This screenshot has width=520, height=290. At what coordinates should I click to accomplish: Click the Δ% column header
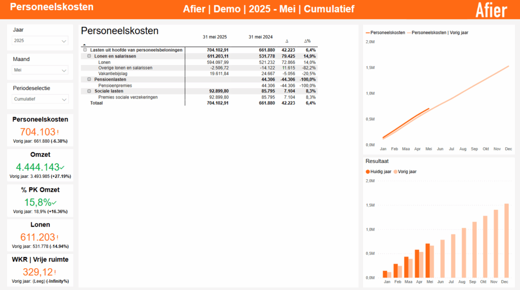click(x=307, y=41)
